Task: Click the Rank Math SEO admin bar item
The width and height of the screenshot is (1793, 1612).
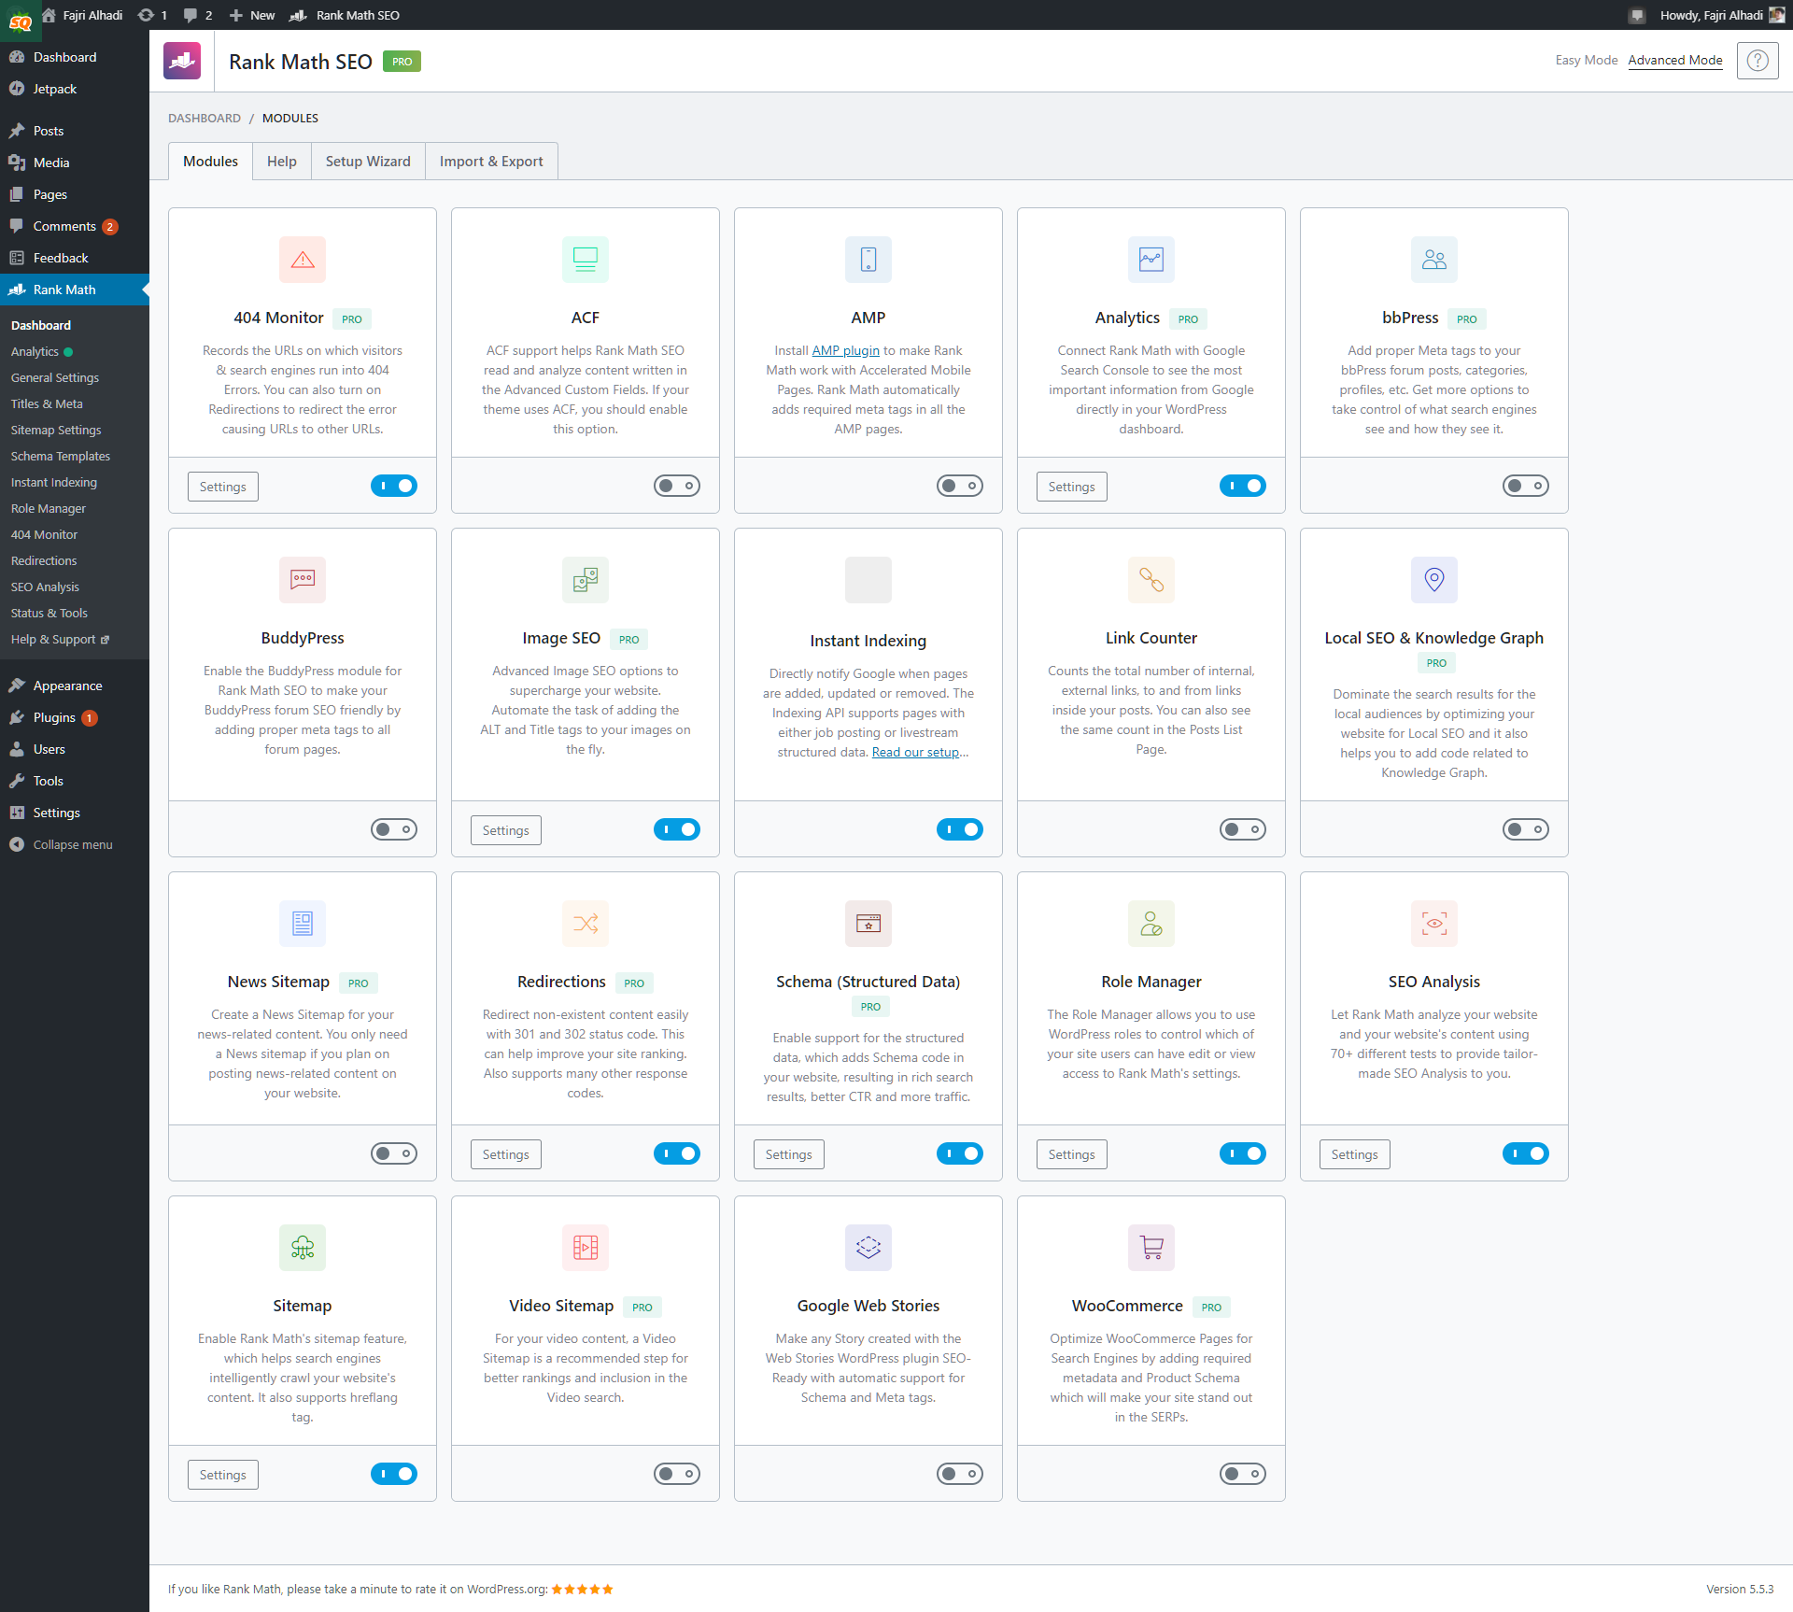Action: pos(345,15)
